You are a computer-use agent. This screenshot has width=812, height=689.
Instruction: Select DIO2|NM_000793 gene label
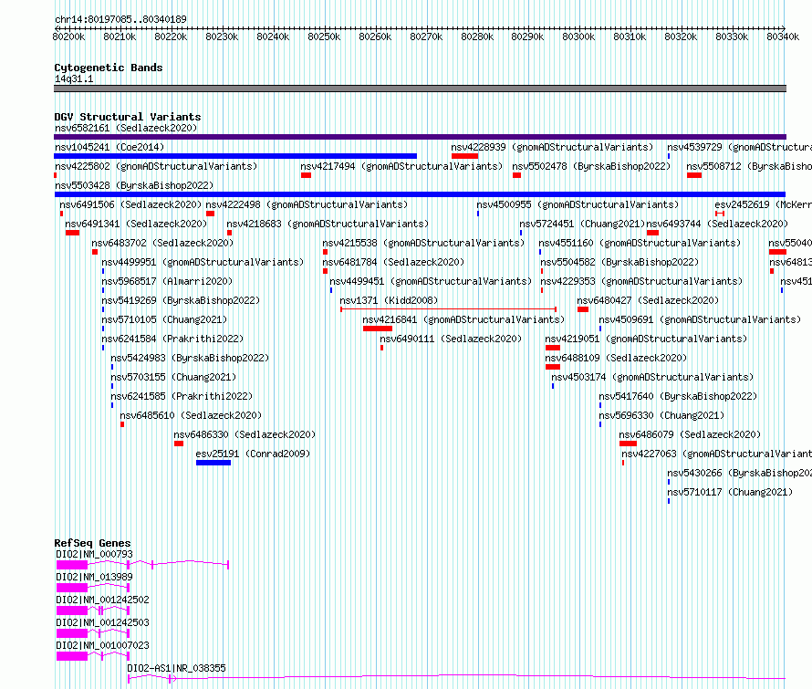point(94,554)
